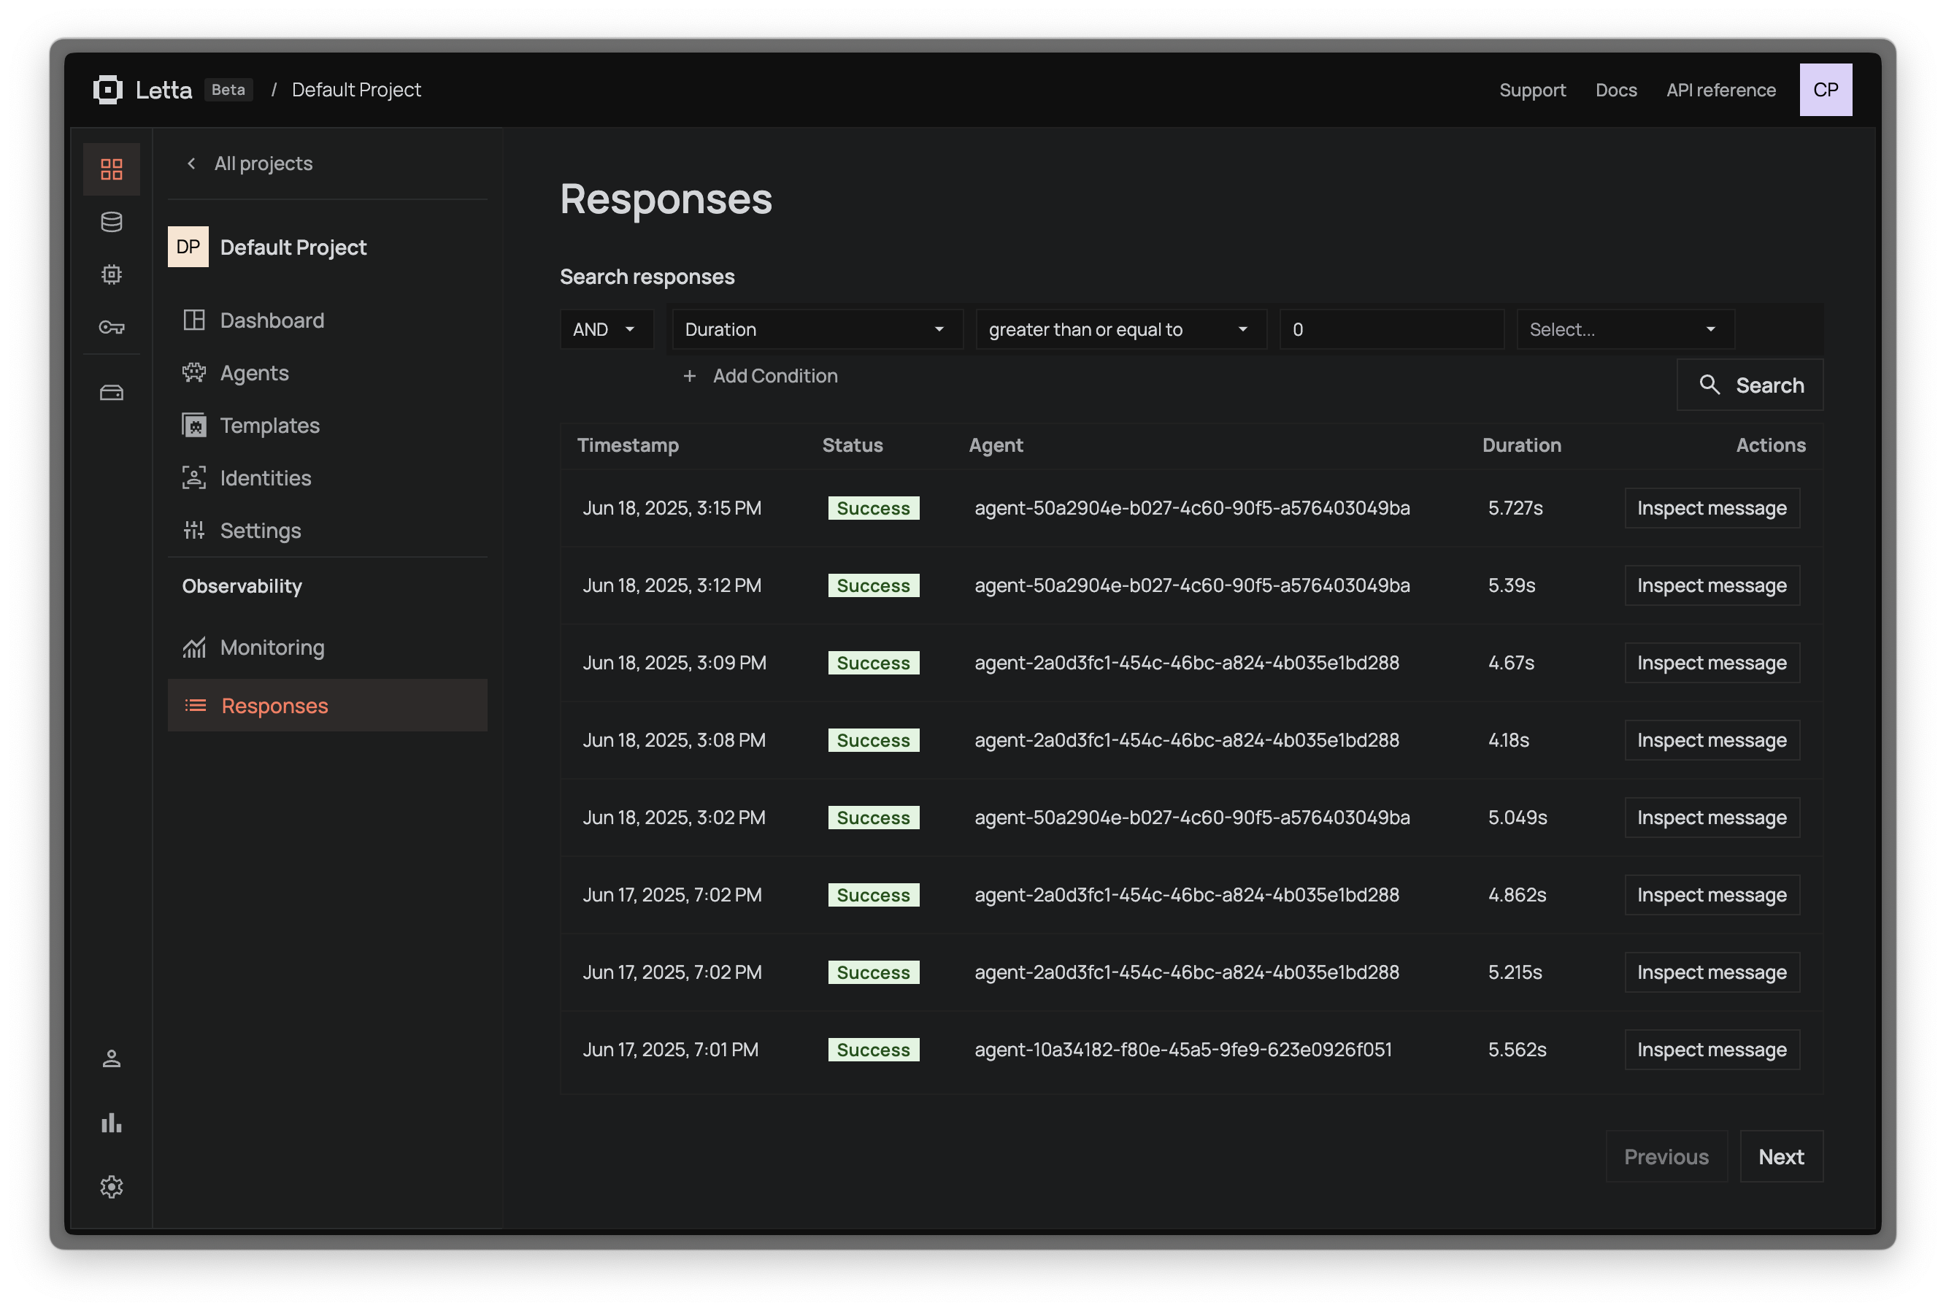This screenshot has height=1311, width=1946.
Task: Go to Monitoring in the sidebar
Action: pyautogui.click(x=272, y=647)
